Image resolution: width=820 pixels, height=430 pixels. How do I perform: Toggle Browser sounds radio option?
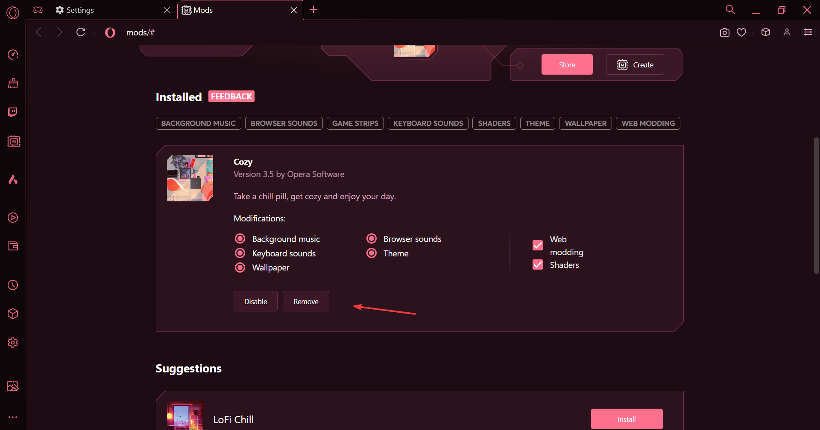(372, 238)
